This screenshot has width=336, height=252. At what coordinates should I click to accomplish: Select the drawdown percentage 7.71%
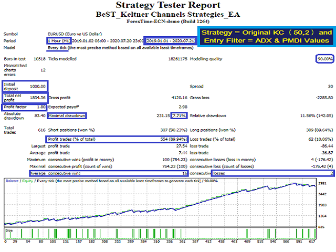coord(179,115)
